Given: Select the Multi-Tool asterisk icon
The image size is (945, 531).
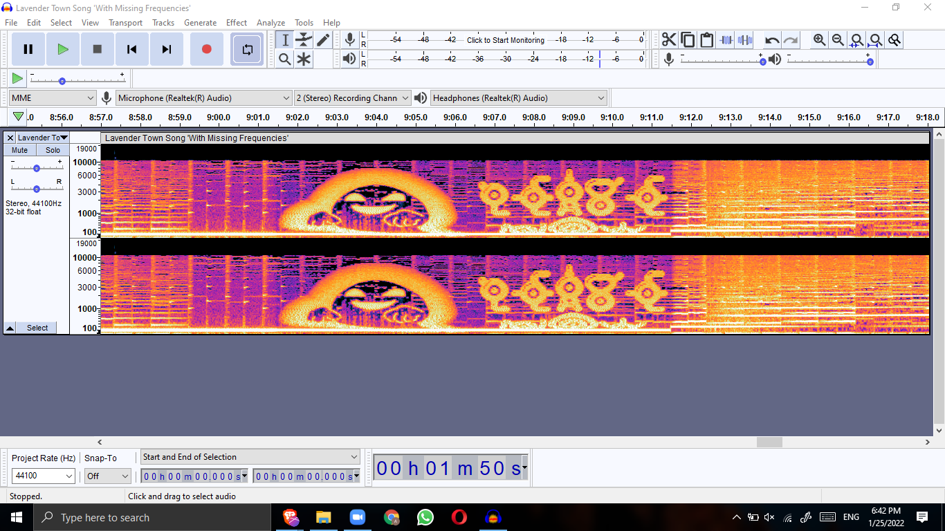Looking at the screenshot, I should coord(304,59).
